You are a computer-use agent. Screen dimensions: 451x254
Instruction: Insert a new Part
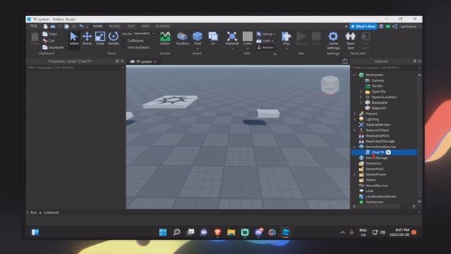click(197, 38)
